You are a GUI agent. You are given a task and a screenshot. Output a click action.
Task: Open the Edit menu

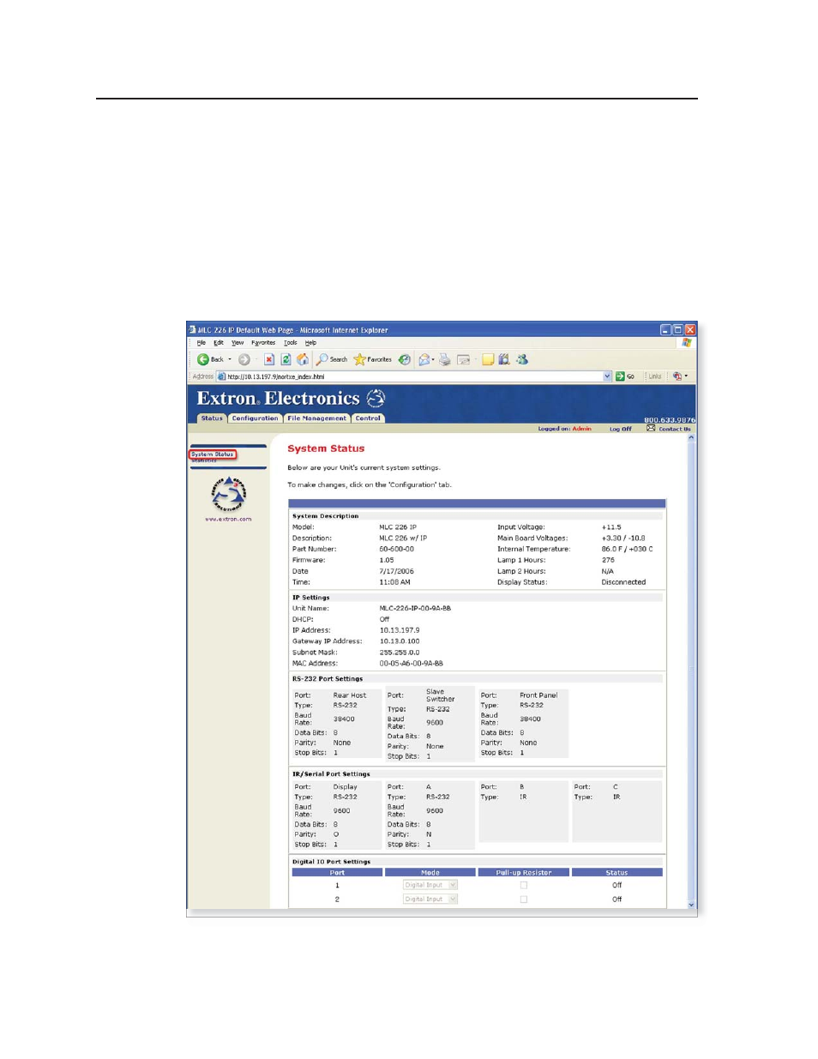pos(219,342)
